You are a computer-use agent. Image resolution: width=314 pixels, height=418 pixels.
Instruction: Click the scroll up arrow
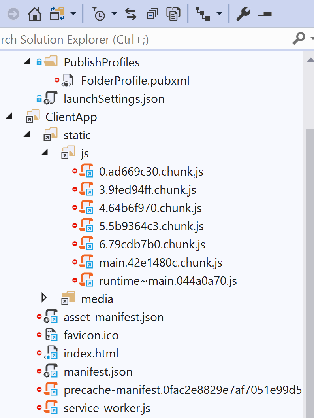(x=310, y=60)
